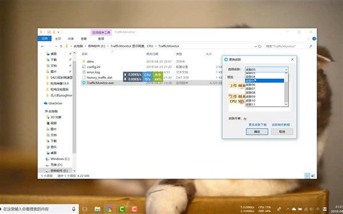Click the floating TrafficMonitor speed widget
343x214 pixels.
pyautogui.click(x=143, y=77)
